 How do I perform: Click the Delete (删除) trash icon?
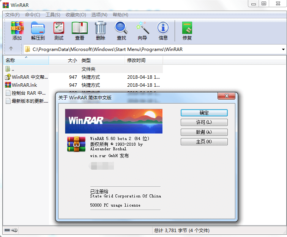click(101, 27)
